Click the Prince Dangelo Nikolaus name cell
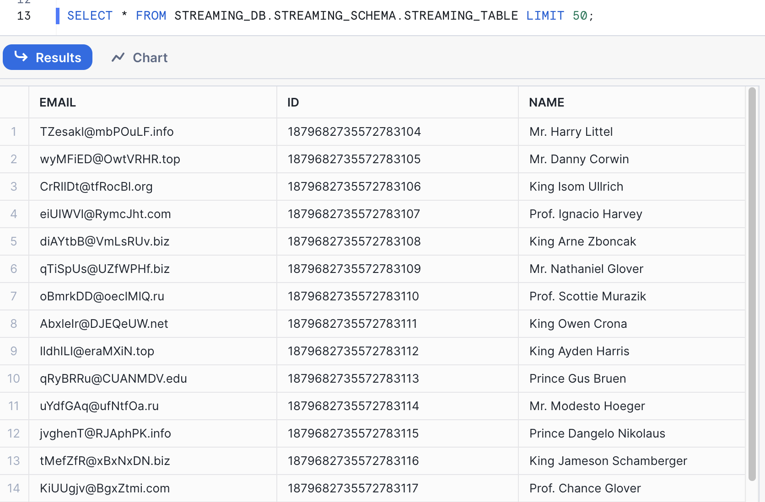The image size is (765, 502). [597, 433]
